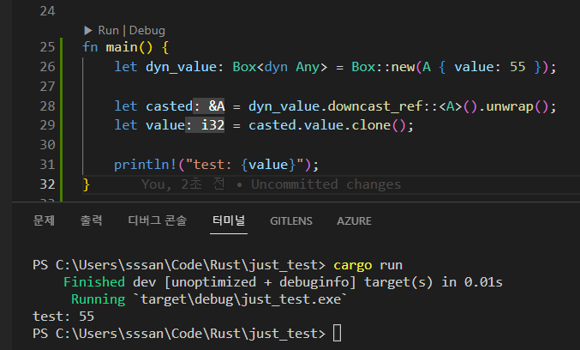Viewport: 580px width, 350px height.
Task: Switch to the 출력 (Output) tab
Action: 91,220
